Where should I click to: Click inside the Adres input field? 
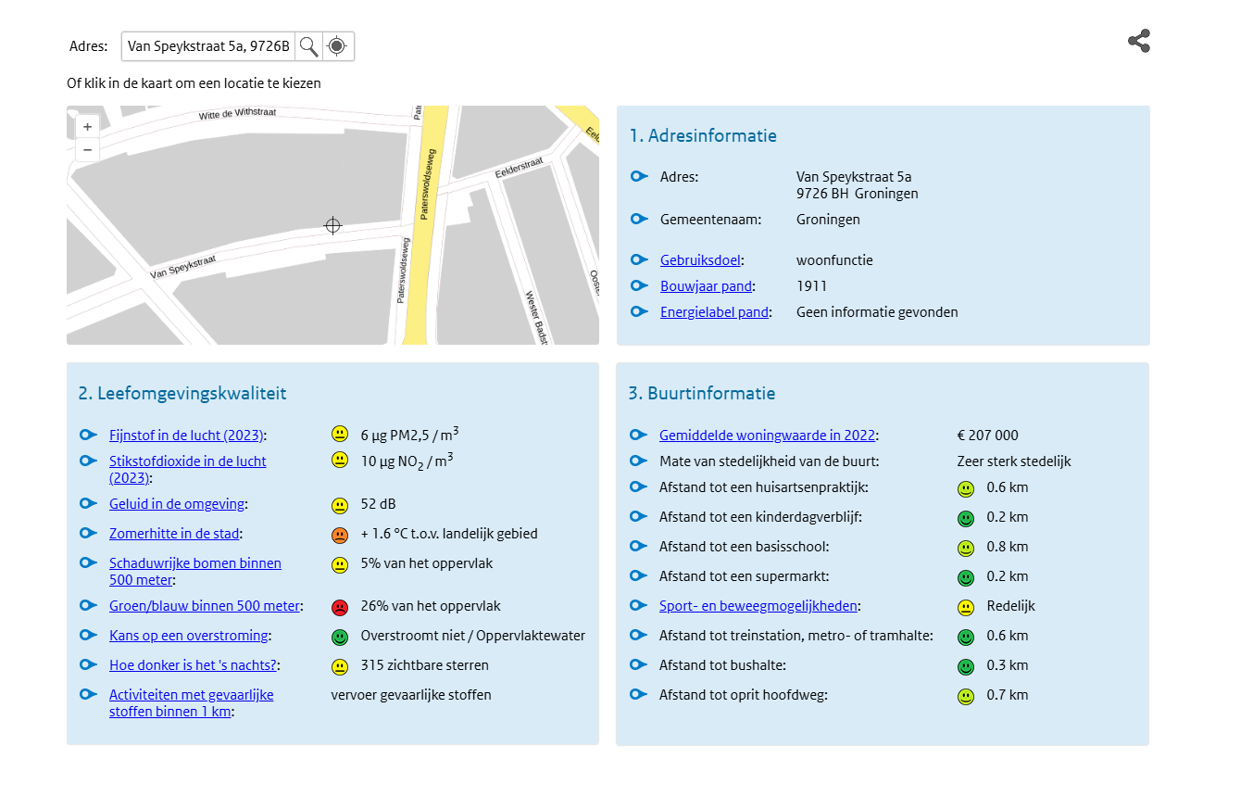point(207,46)
